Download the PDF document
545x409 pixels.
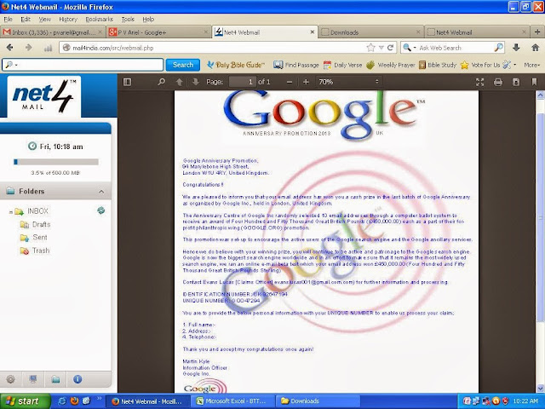pos(516,82)
